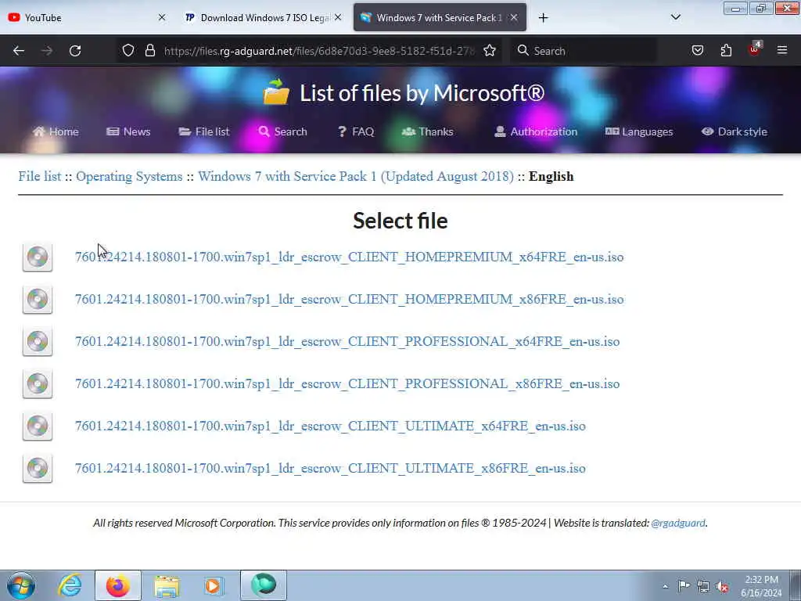Viewport: 801px width, 601px height.
Task: Open the Windows Start menu
Action: (x=21, y=585)
